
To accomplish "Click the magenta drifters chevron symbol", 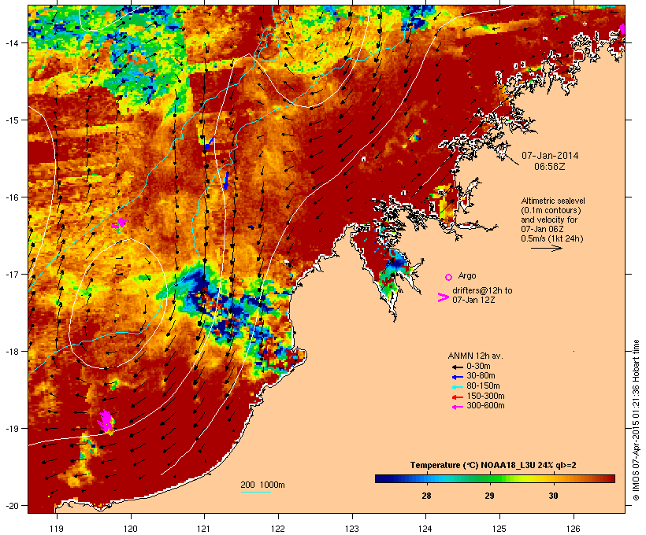I will [x=444, y=297].
